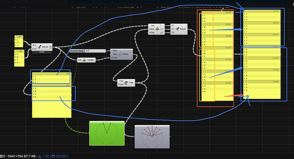Click the List input of List Length
The width and height of the screenshot is (294, 159).
pyautogui.click(x=80, y=60)
